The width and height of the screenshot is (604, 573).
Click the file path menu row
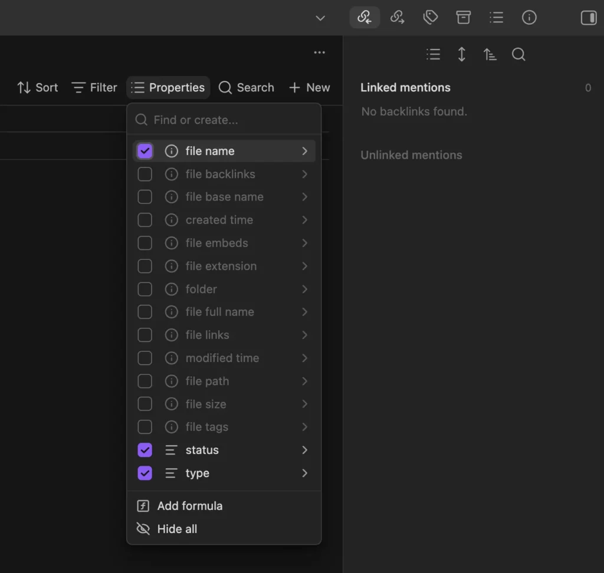click(224, 381)
